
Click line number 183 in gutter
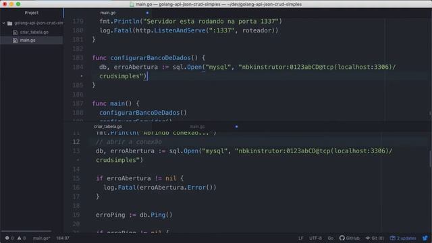point(78,58)
